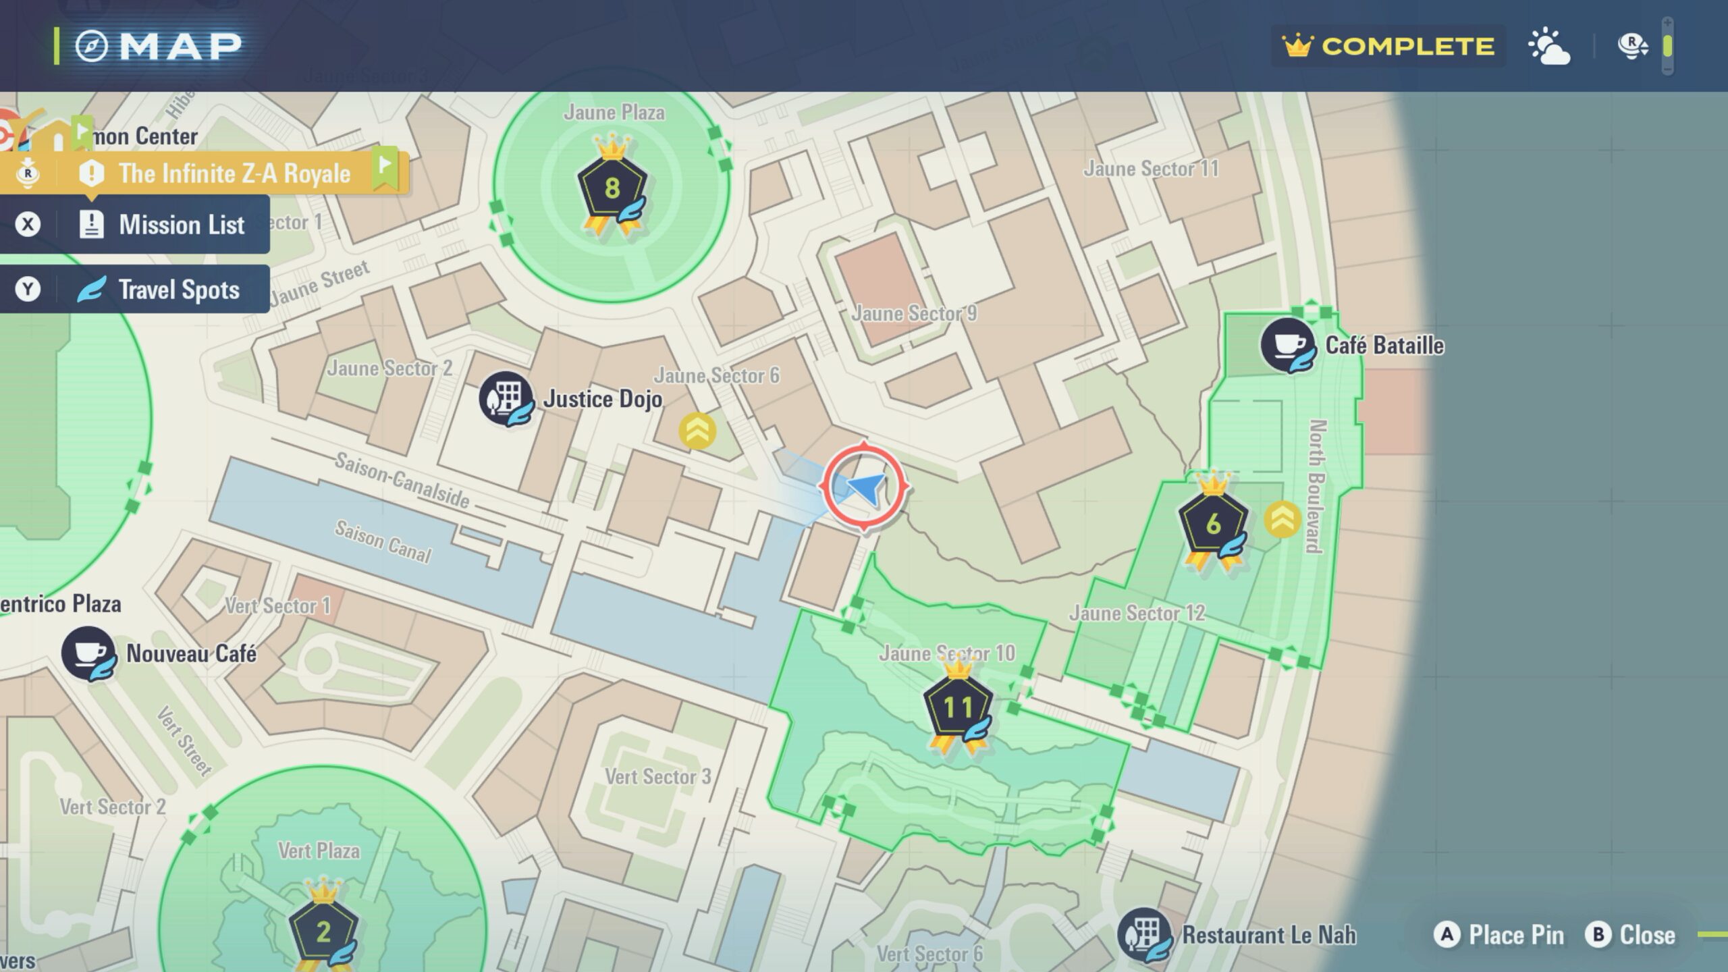
Task: Toggle the COMPLETE crown indicator
Action: [1388, 46]
